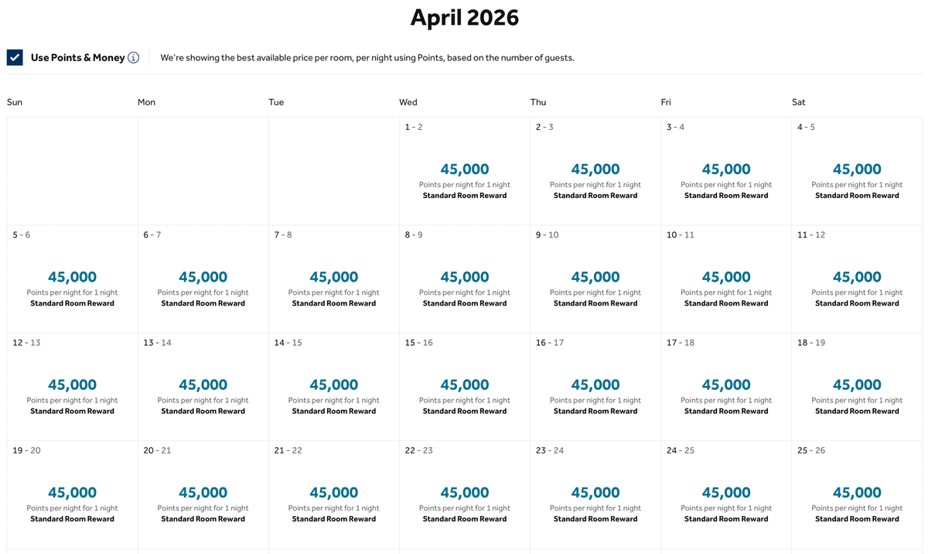
Task: Pick the April 11 - 12 date cell
Action: coord(856,279)
